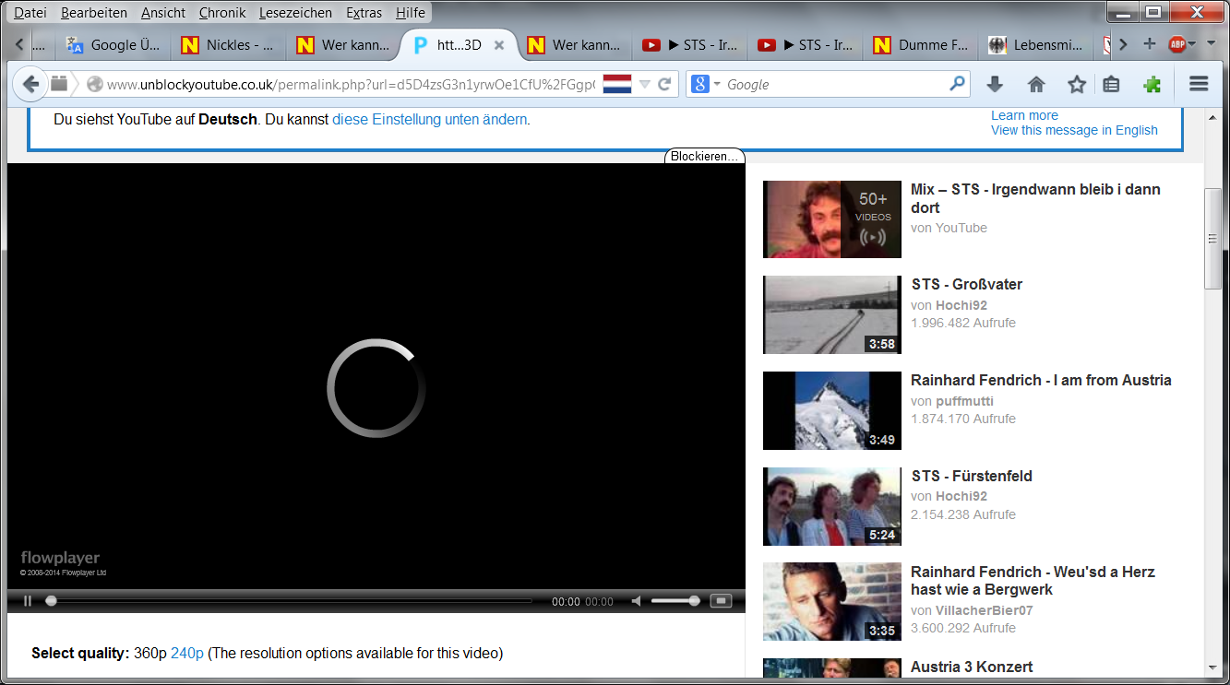Bookmark this page with the star icon
The height and width of the screenshot is (685, 1230).
tap(1077, 84)
